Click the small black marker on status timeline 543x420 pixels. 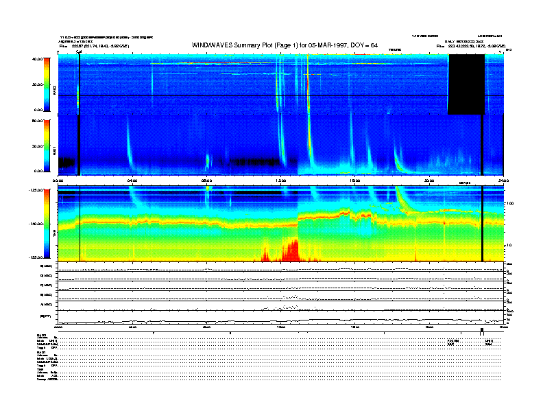click(482, 331)
